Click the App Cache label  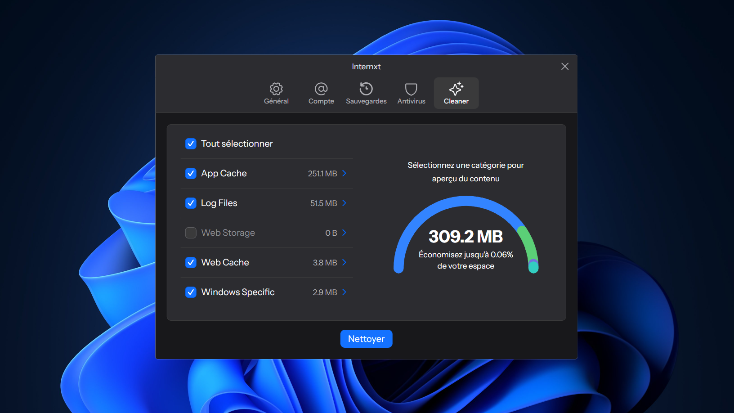pos(224,173)
